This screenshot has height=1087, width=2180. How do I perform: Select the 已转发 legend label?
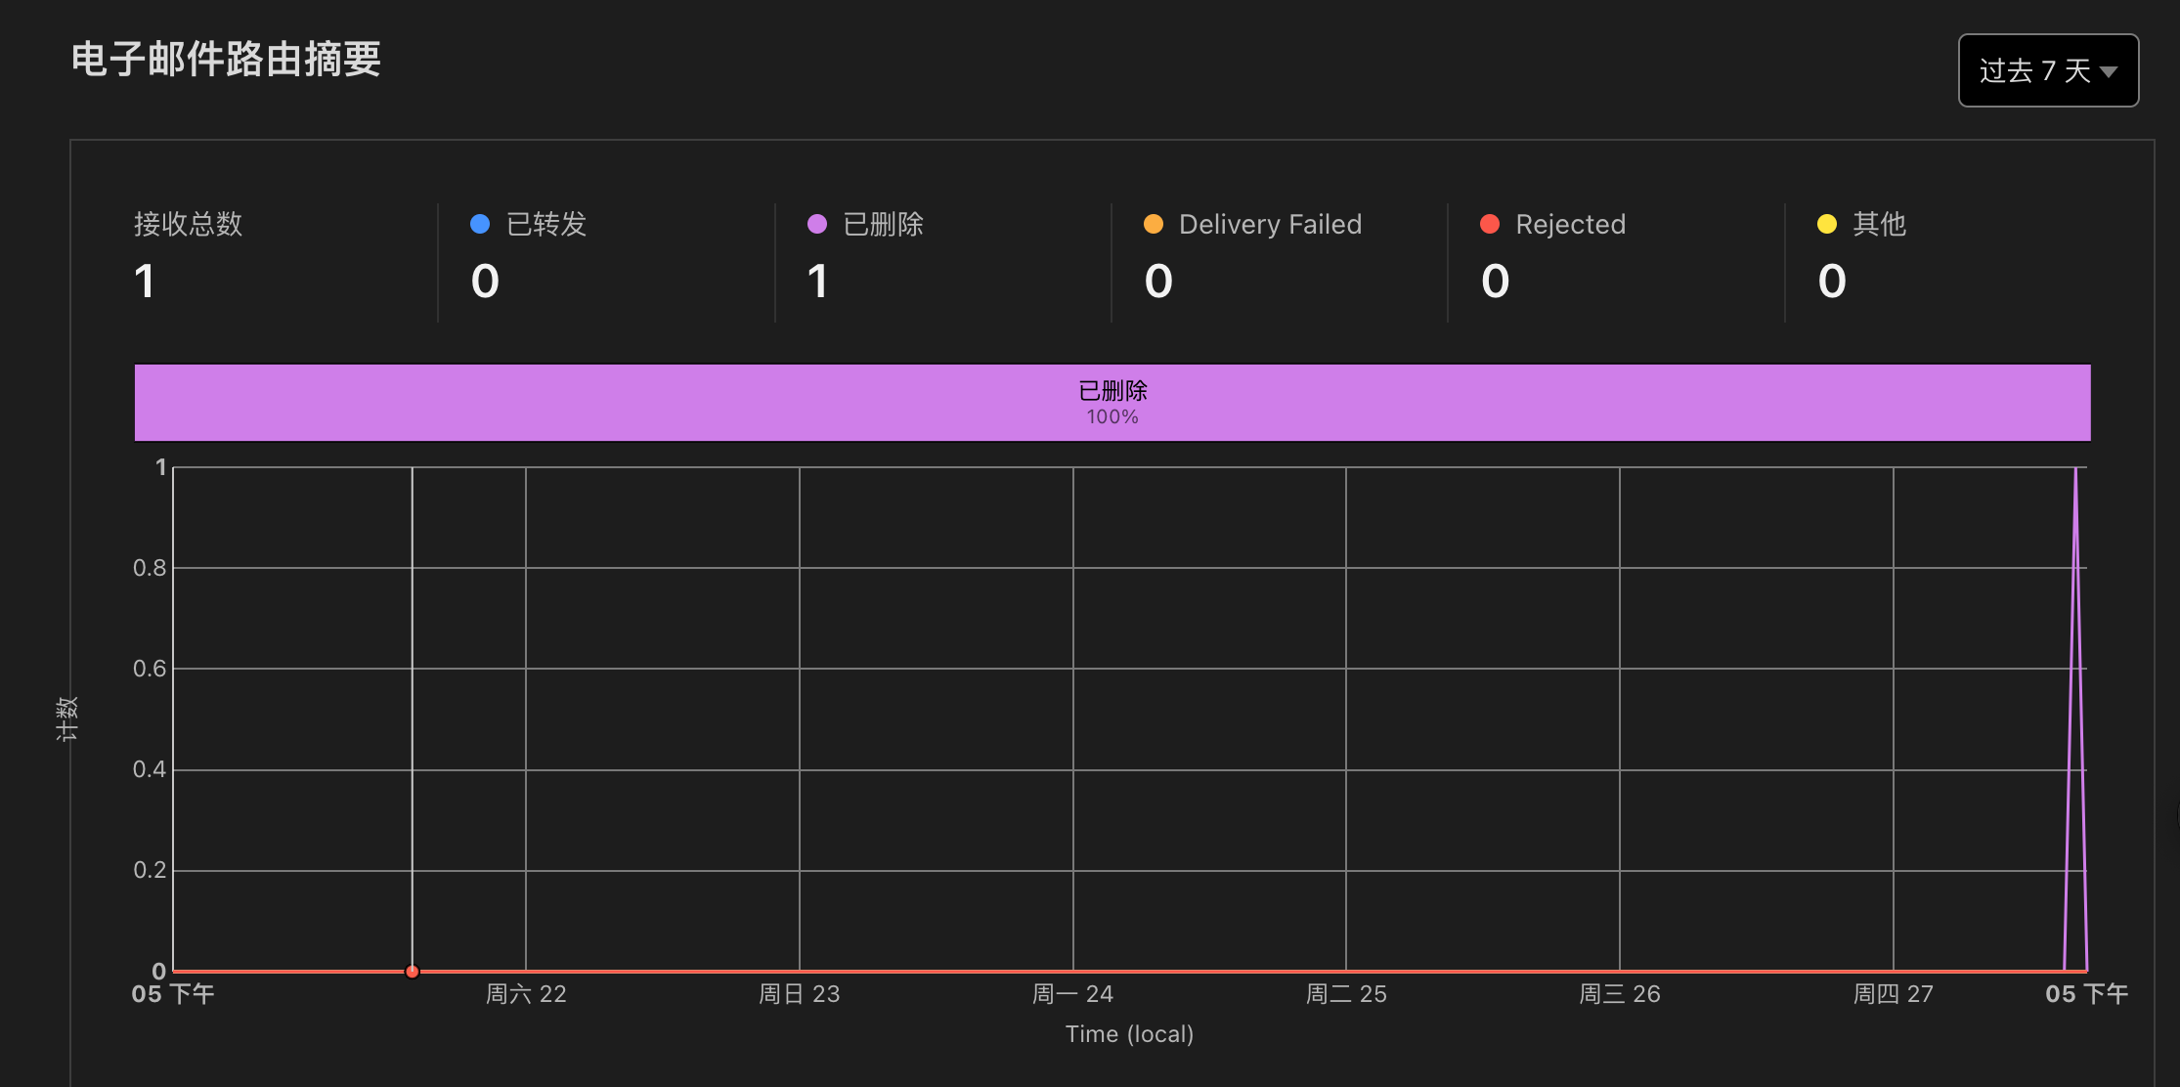(x=546, y=224)
